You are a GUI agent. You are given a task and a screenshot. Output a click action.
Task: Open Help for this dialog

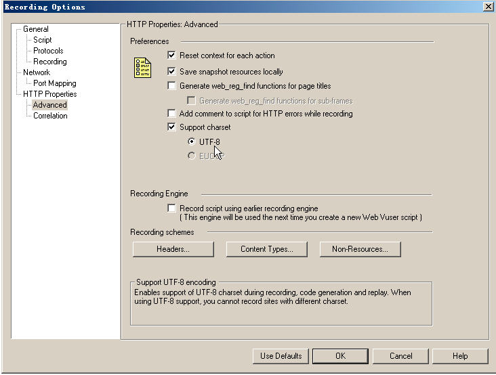coord(460,356)
